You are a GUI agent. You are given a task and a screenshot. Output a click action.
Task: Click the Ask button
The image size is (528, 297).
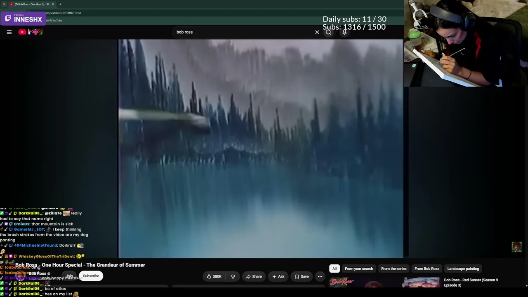tap(278, 277)
